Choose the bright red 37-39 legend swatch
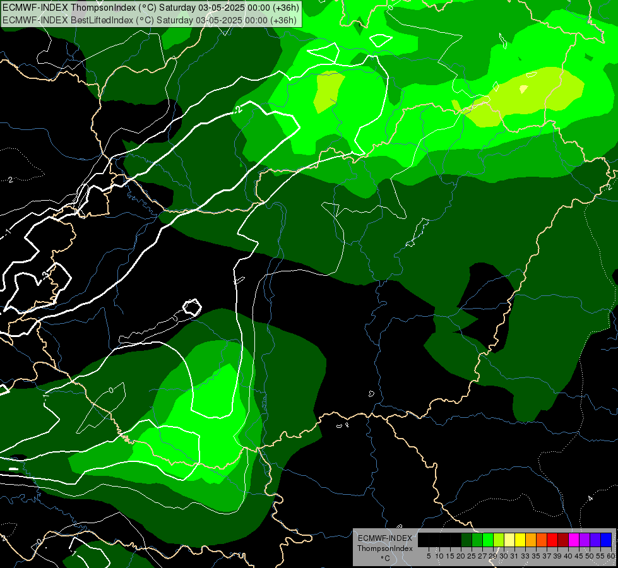The height and width of the screenshot is (568, 618). coord(552,540)
